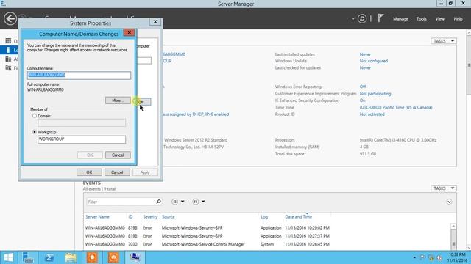Click the back arrow in Server Manager
Screen dimensions: 471x264
10,18
